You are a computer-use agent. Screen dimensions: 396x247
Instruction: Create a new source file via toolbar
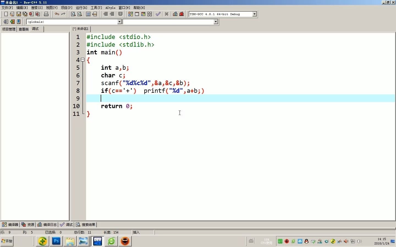coord(6,14)
